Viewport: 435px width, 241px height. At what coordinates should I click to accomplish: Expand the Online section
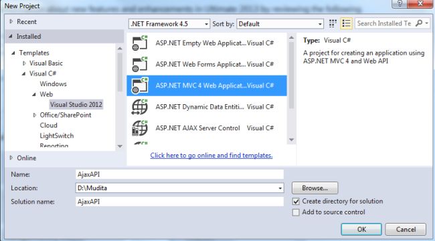pos(11,158)
